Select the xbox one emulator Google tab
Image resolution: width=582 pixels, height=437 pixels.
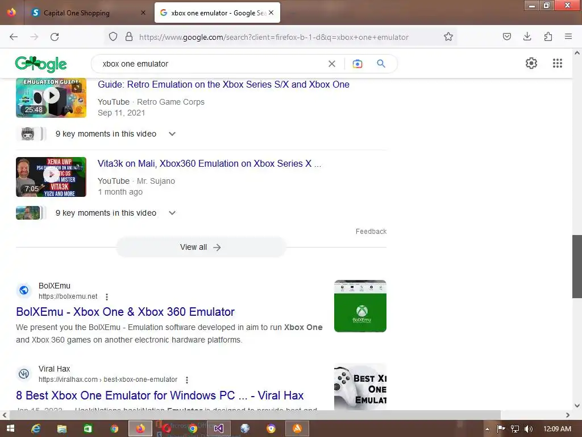[218, 13]
